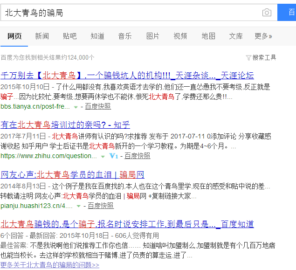Switch to the 新闻 tab
296x270 pixels.
point(42,36)
